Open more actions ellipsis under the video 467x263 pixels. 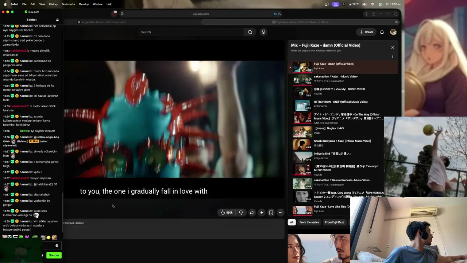281,213
